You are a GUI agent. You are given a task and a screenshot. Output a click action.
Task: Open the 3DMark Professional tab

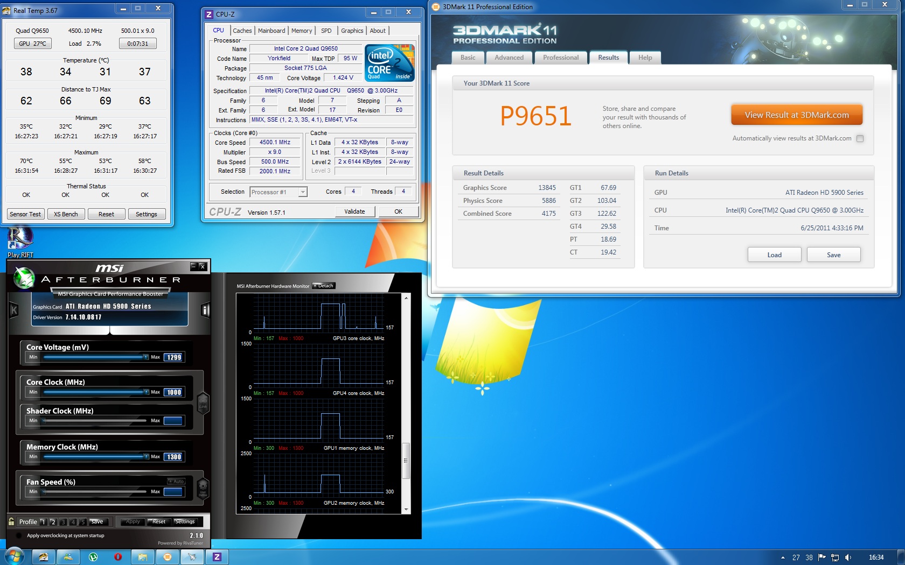point(561,58)
